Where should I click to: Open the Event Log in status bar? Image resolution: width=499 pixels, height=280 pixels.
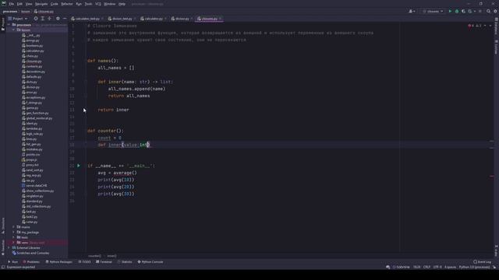coord(482,262)
